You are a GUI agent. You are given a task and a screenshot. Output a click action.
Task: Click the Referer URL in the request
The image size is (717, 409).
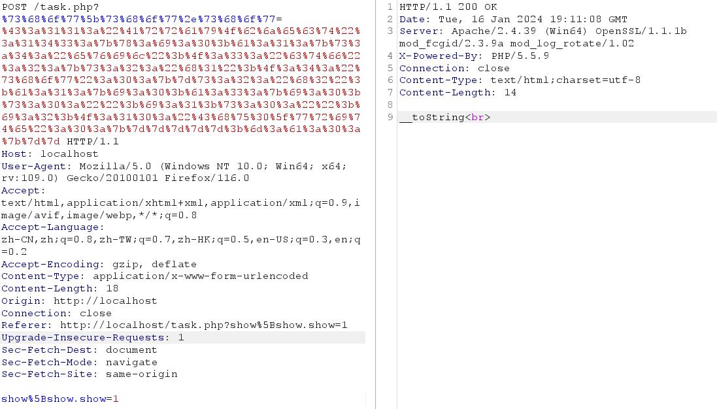[x=203, y=325]
